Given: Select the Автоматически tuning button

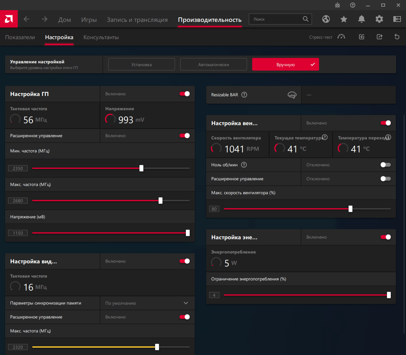Looking at the screenshot, I should click(x=213, y=64).
